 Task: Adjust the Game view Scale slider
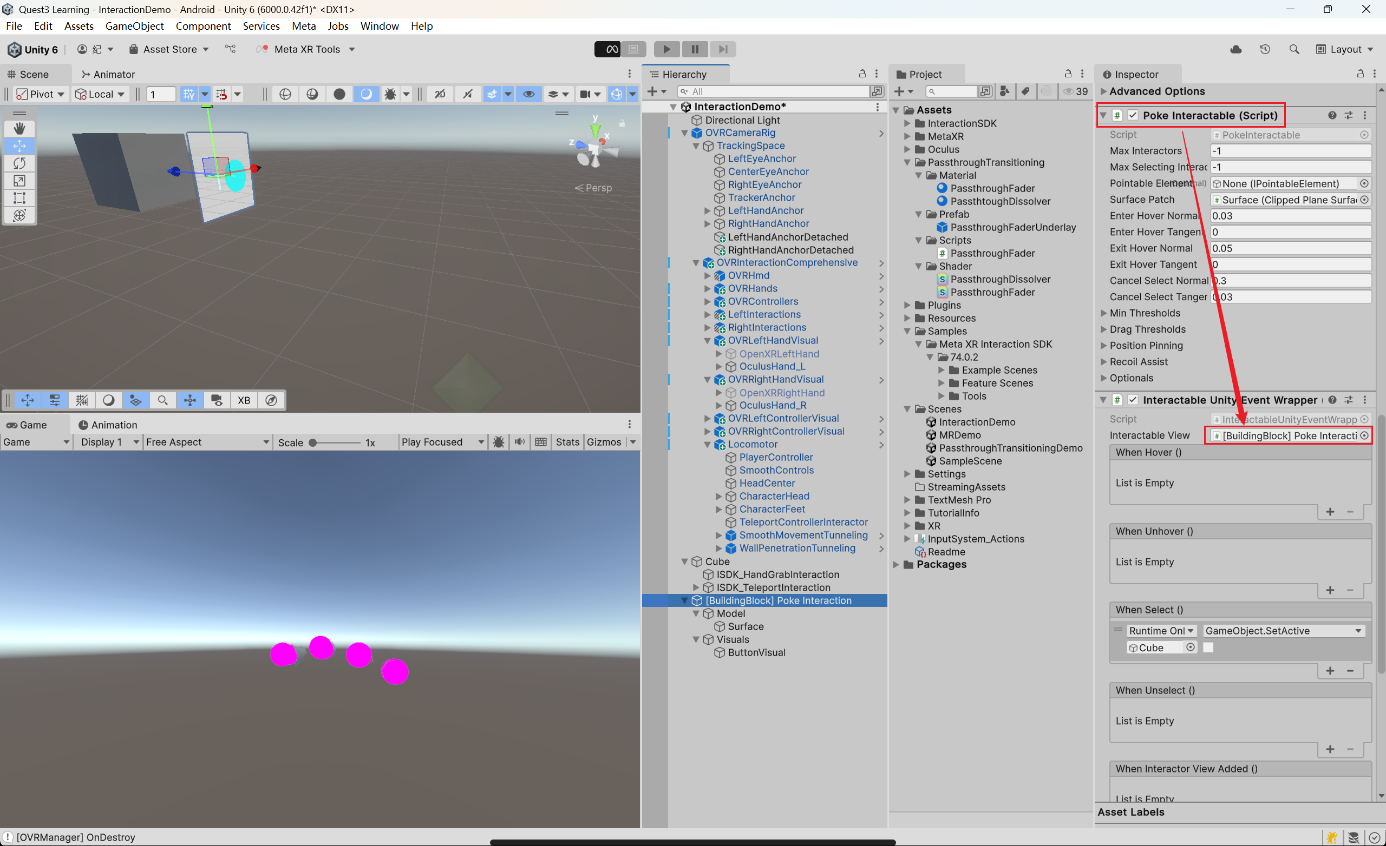coord(335,442)
